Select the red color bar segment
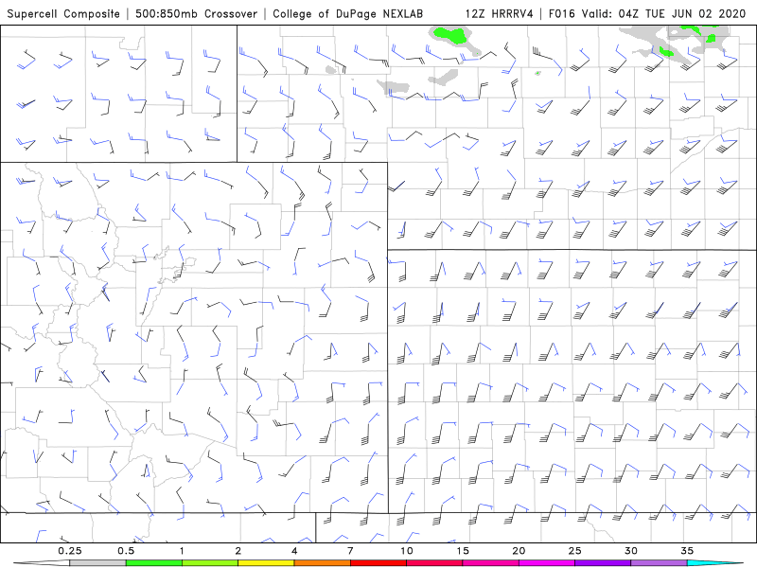 click(x=378, y=563)
